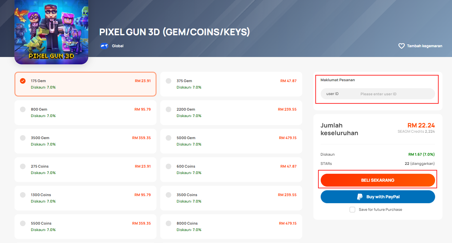The height and width of the screenshot is (243, 452).
Task: Click the RM 23.91 price for 275 Coins
Action: click(x=143, y=166)
